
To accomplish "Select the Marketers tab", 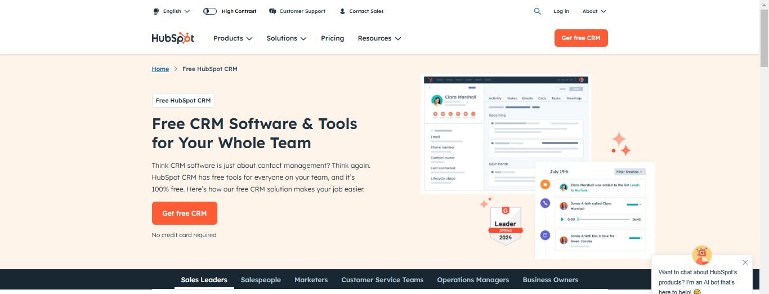I will 311,280.
